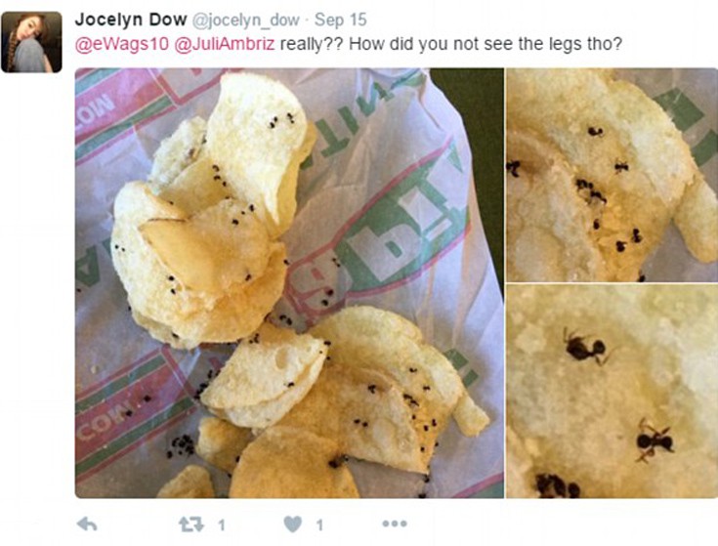The height and width of the screenshot is (546, 718).
Task: Open the three-dots more options menu
Action: click(x=395, y=524)
